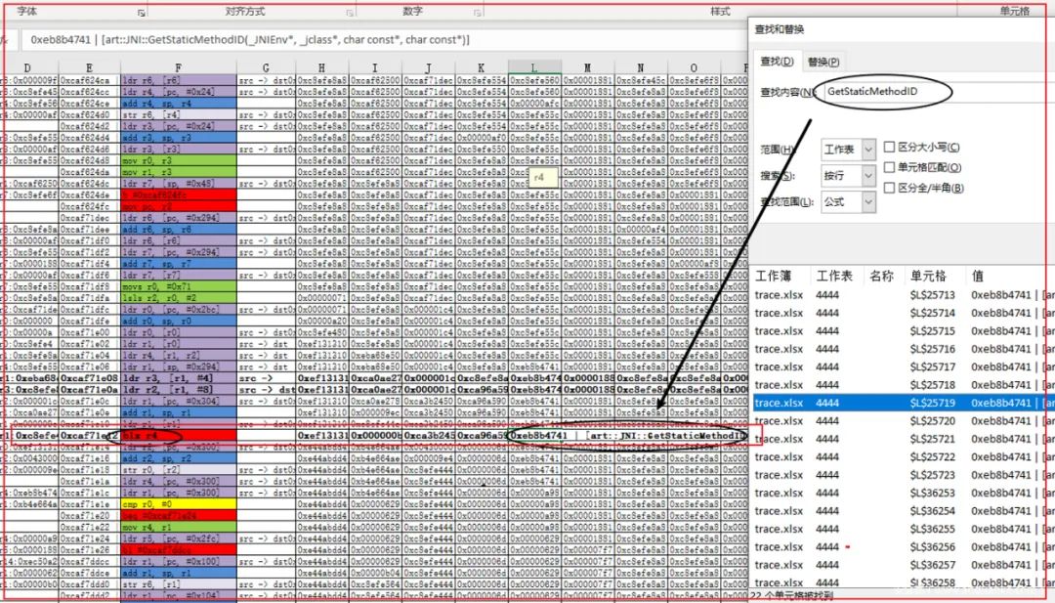This screenshot has width=1055, height=603.
Task: Tick the 单元格匹配 checkbox
Action: click(x=890, y=167)
